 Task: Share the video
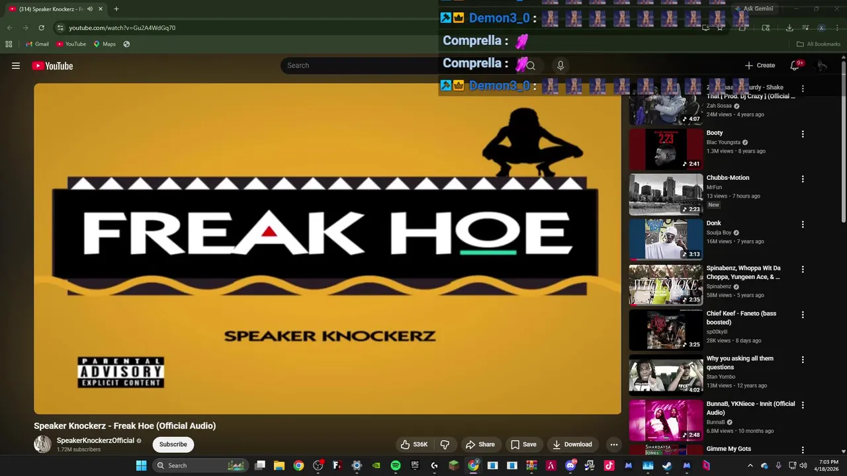(480, 444)
